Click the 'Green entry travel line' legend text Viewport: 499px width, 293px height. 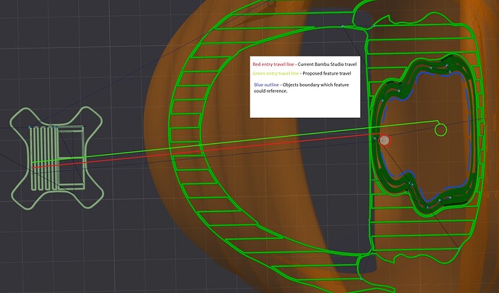pos(276,74)
